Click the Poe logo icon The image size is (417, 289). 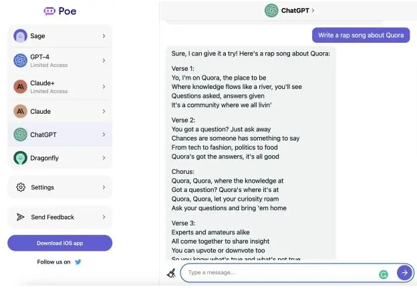click(49, 11)
